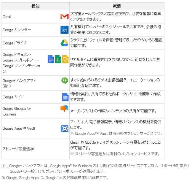Screen dimensions: 192x184
Task: Click the Vault 有料のオプションサービス note
Action: 116,134
